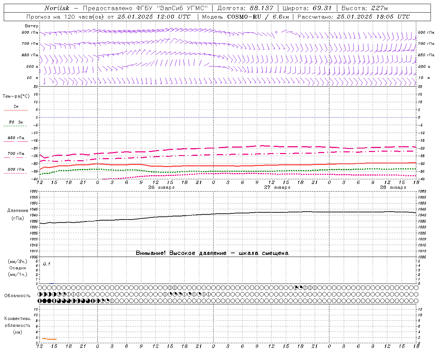Viewport: 436px width, 349px height.
Task: Select the 26 января date label
Action: (161, 187)
